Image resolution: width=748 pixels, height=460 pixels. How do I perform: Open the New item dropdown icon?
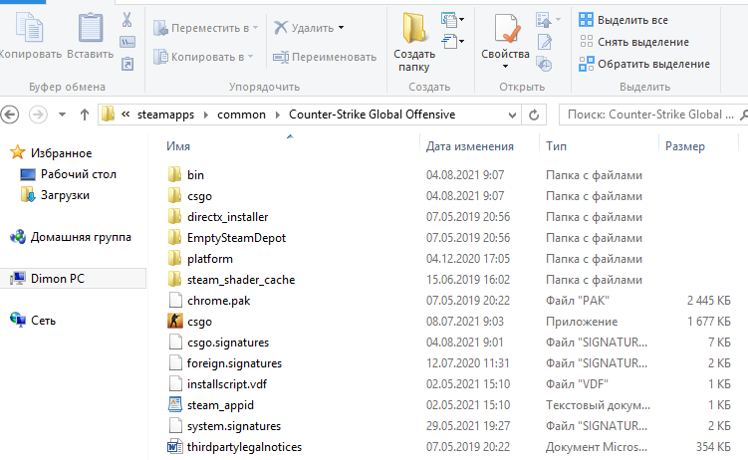pyautogui.click(x=453, y=20)
